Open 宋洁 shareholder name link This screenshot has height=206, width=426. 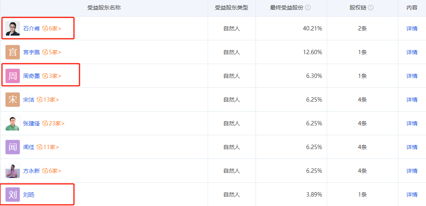click(28, 100)
